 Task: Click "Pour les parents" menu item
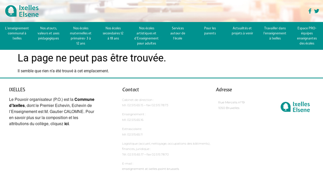click(210, 31)
